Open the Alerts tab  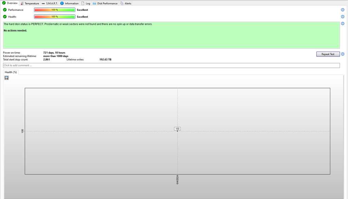tap(126, 3)
